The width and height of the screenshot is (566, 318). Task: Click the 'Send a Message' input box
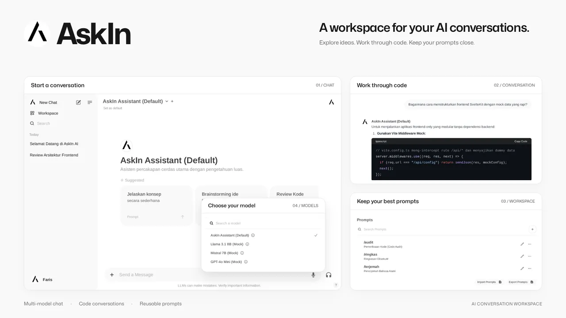pyautogui.click(x=212, y=275)
